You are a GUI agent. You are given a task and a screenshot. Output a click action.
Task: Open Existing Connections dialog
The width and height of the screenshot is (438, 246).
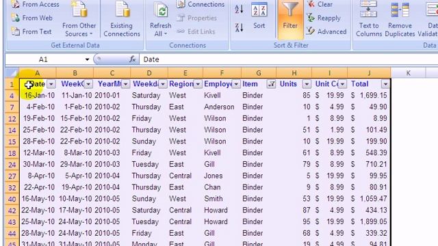click(122, 20)
